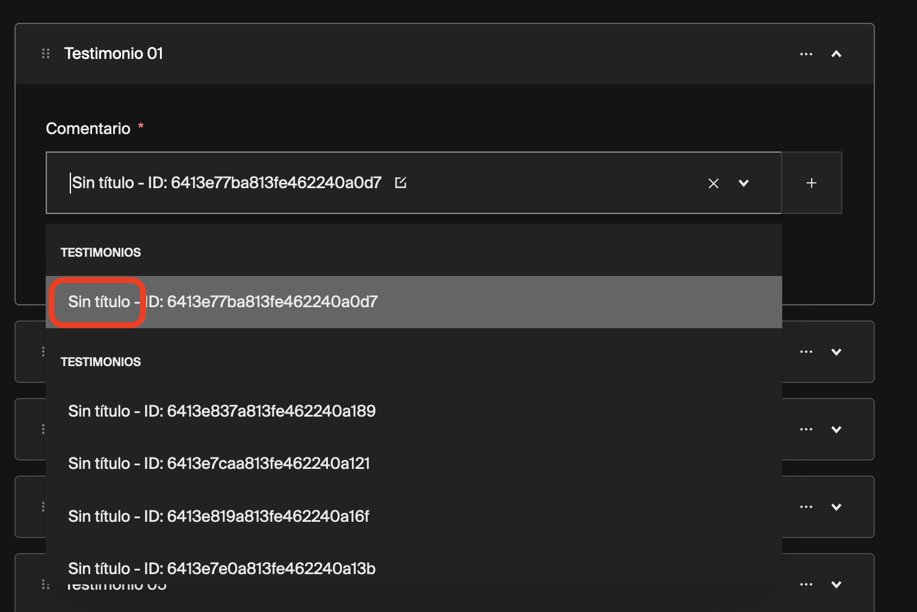The height and width of the screenshot is (612, 917).
Task: Click the TESTIMONIOS group header in the dropdown
Action: click(x=100, y=252)
